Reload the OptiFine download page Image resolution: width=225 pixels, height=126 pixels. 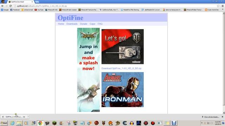click(11, 6)
